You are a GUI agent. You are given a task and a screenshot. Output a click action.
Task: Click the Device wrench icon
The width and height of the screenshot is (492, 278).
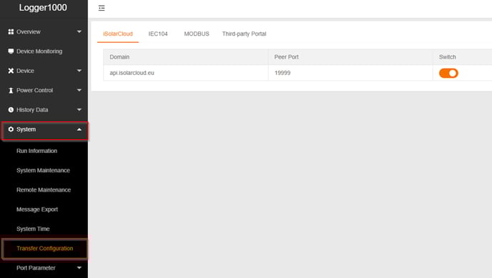coord(11,71)
